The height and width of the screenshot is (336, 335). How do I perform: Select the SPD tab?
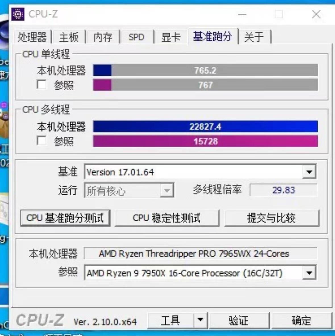pos(136,37)
